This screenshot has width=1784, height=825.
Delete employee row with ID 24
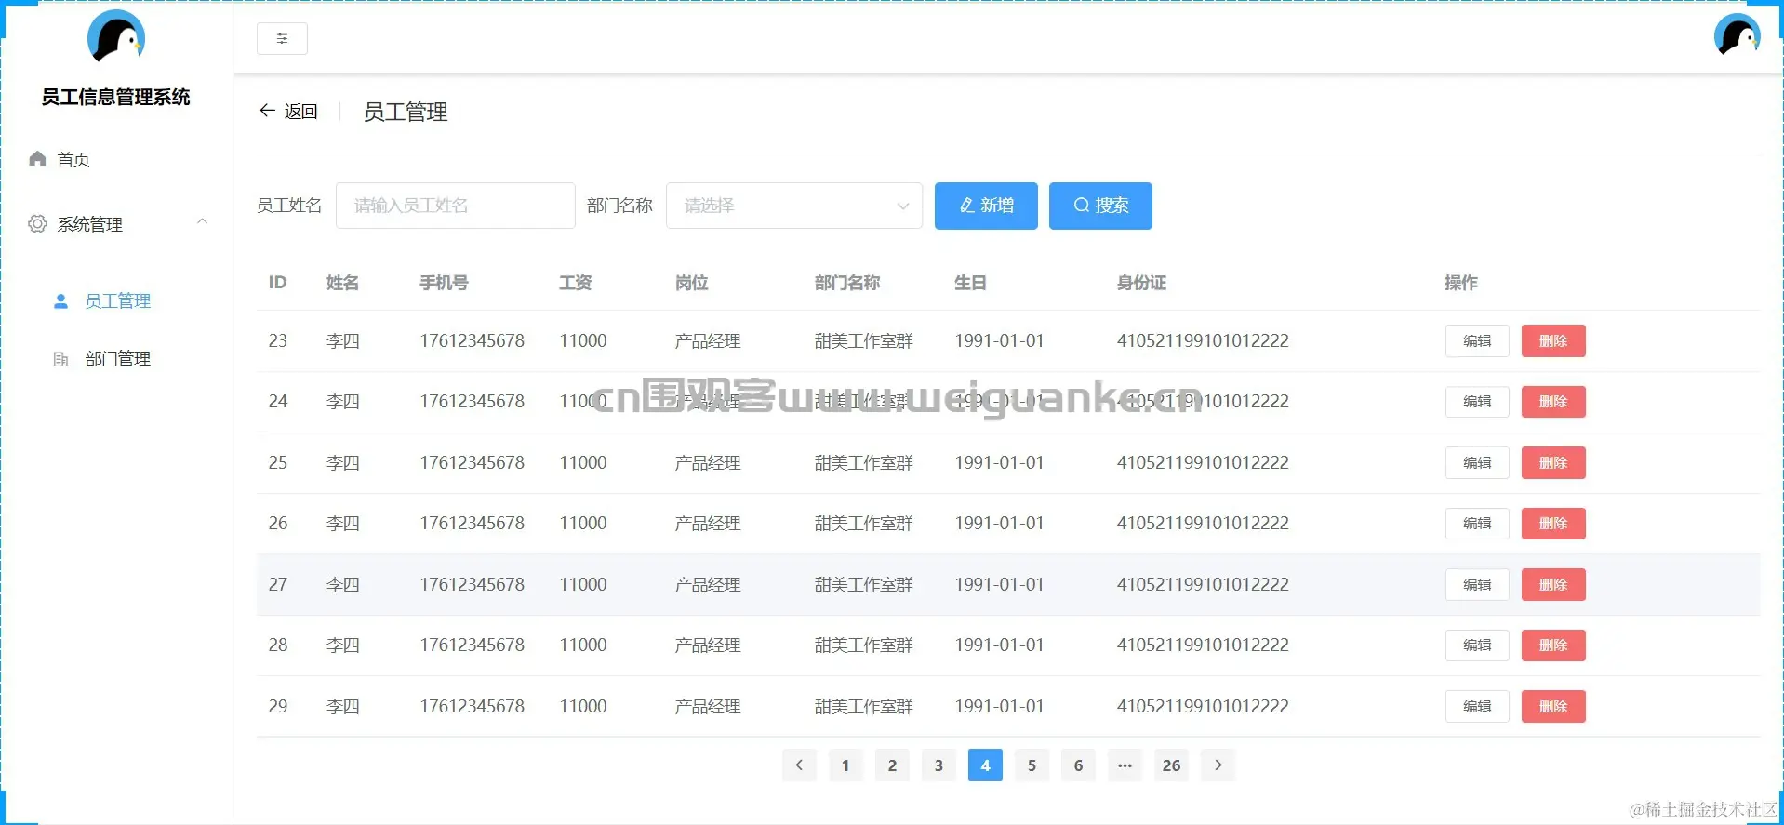[x=1553, y=402]
